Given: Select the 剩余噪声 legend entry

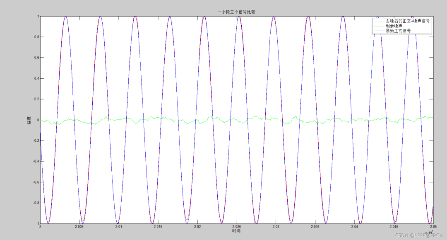Looking at the screenshot, I should point(394,26).
